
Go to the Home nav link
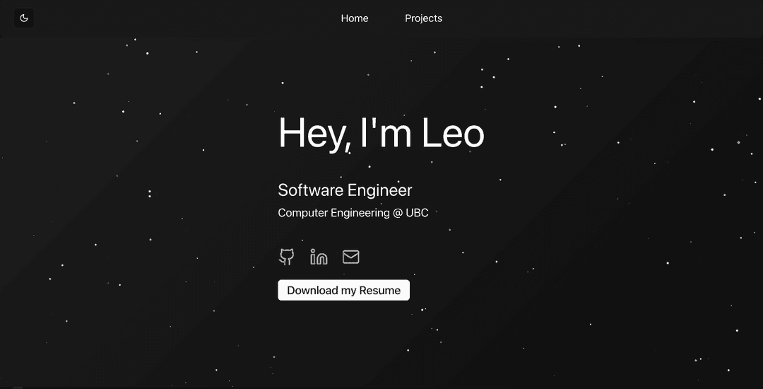coord(354,18)
